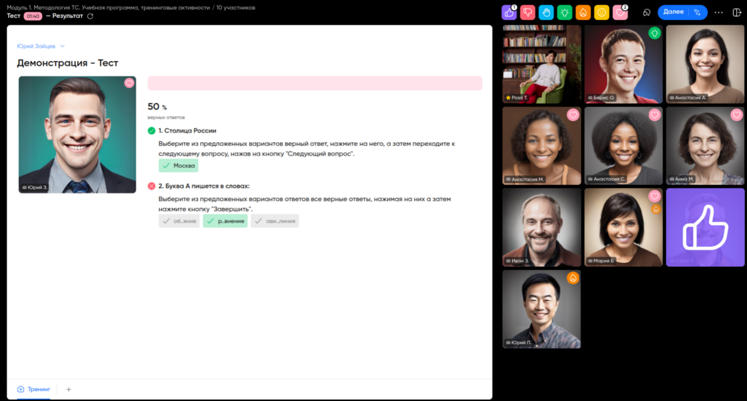Send the green lightbulb idea reaction

pyautogui.click(x=564, y=12)
